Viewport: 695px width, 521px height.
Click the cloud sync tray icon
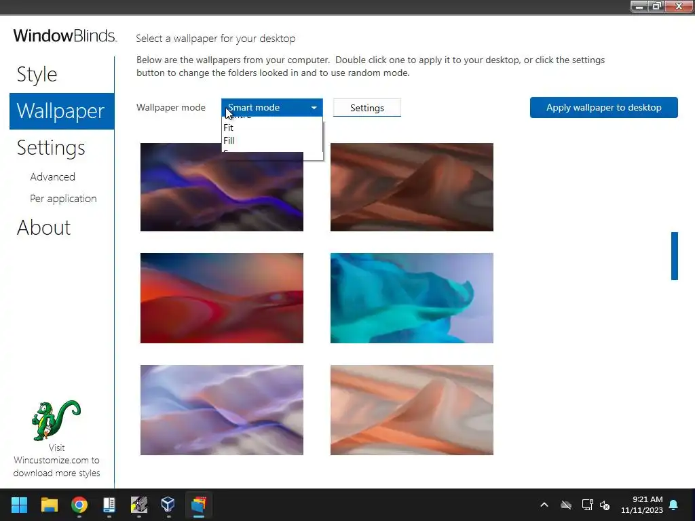[566, 505]
